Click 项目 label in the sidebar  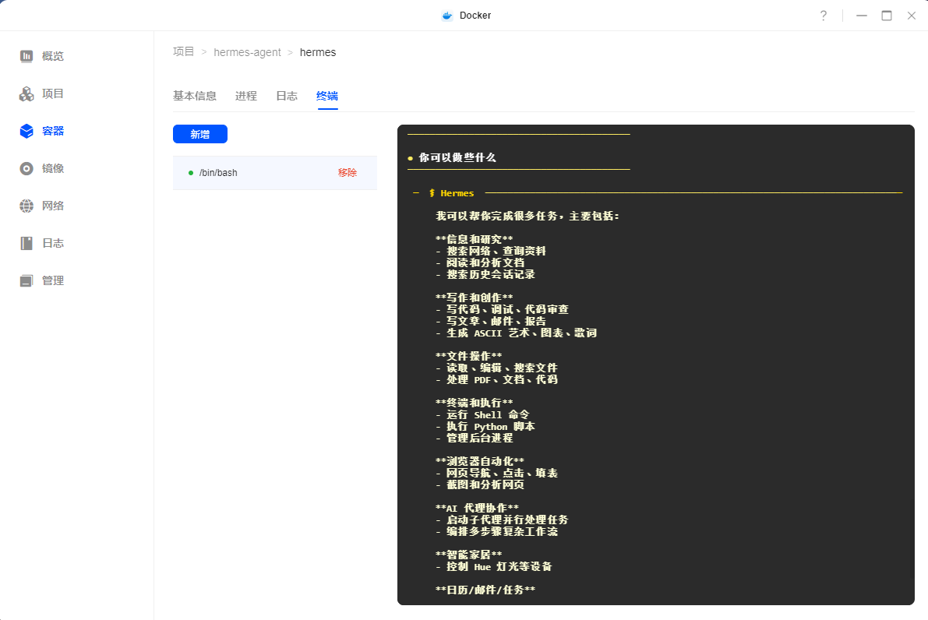pos(53,93)
